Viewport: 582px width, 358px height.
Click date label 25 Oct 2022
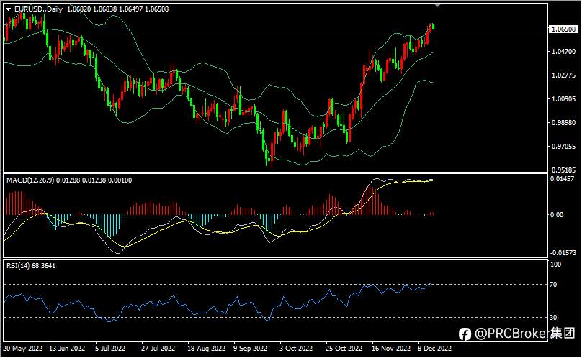(x=344, y=349)
